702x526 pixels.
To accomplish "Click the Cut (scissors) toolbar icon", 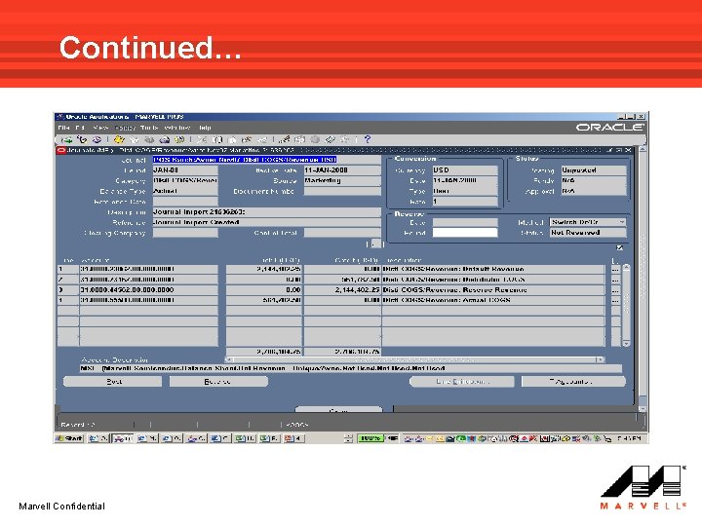I will (x=202, y=140).
